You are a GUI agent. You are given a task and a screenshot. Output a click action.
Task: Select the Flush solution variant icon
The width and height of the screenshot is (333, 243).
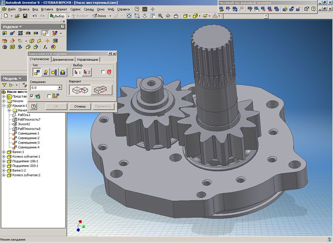101,90
